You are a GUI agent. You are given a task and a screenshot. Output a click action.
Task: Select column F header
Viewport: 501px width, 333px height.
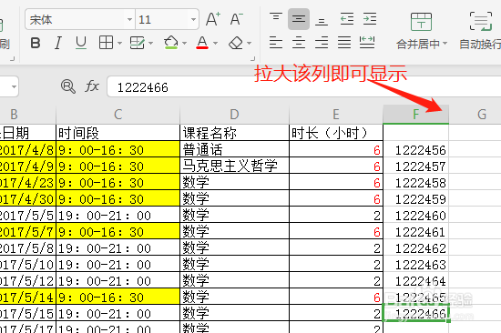point(416,115)
